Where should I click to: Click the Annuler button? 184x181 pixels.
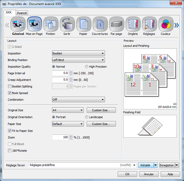pos(149,174)
